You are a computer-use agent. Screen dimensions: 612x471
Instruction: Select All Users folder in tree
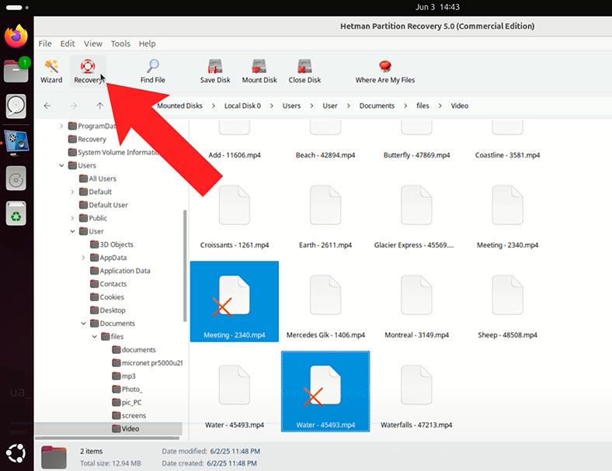pyautogui.click(x=98, y=178)
